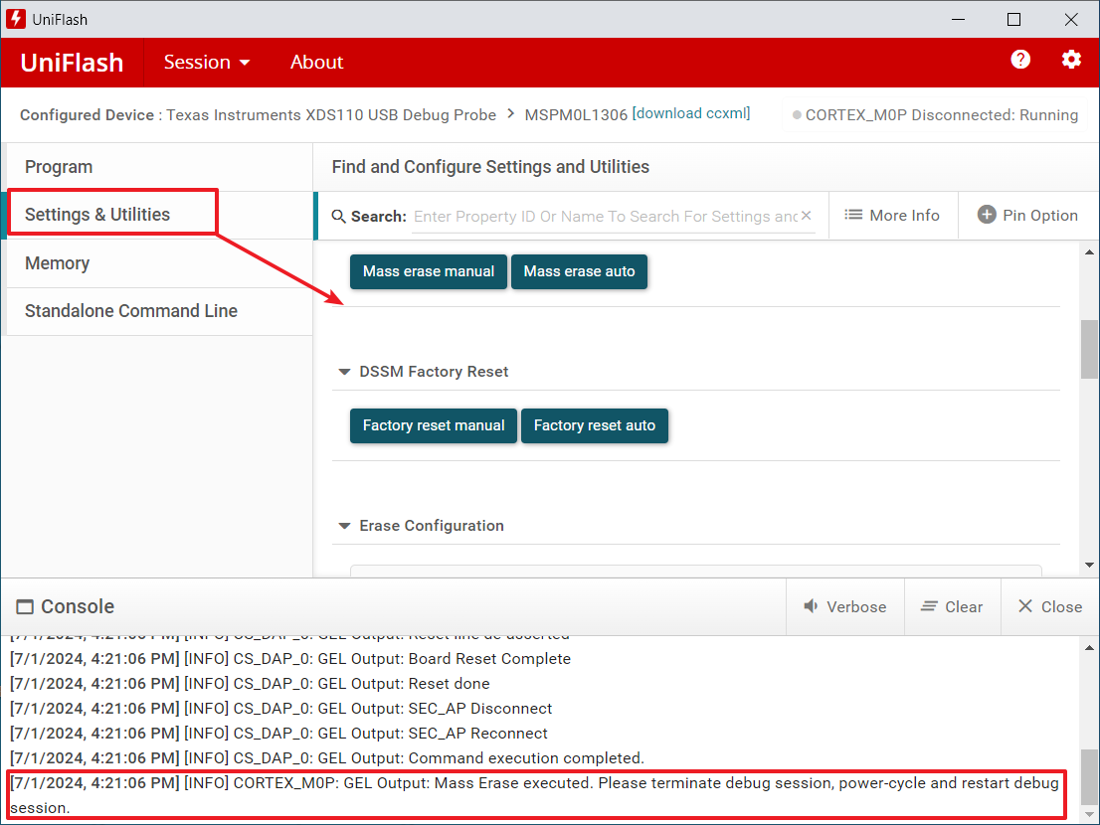
Task: Clear search text with the X icon
Action: tap(806, 216)
